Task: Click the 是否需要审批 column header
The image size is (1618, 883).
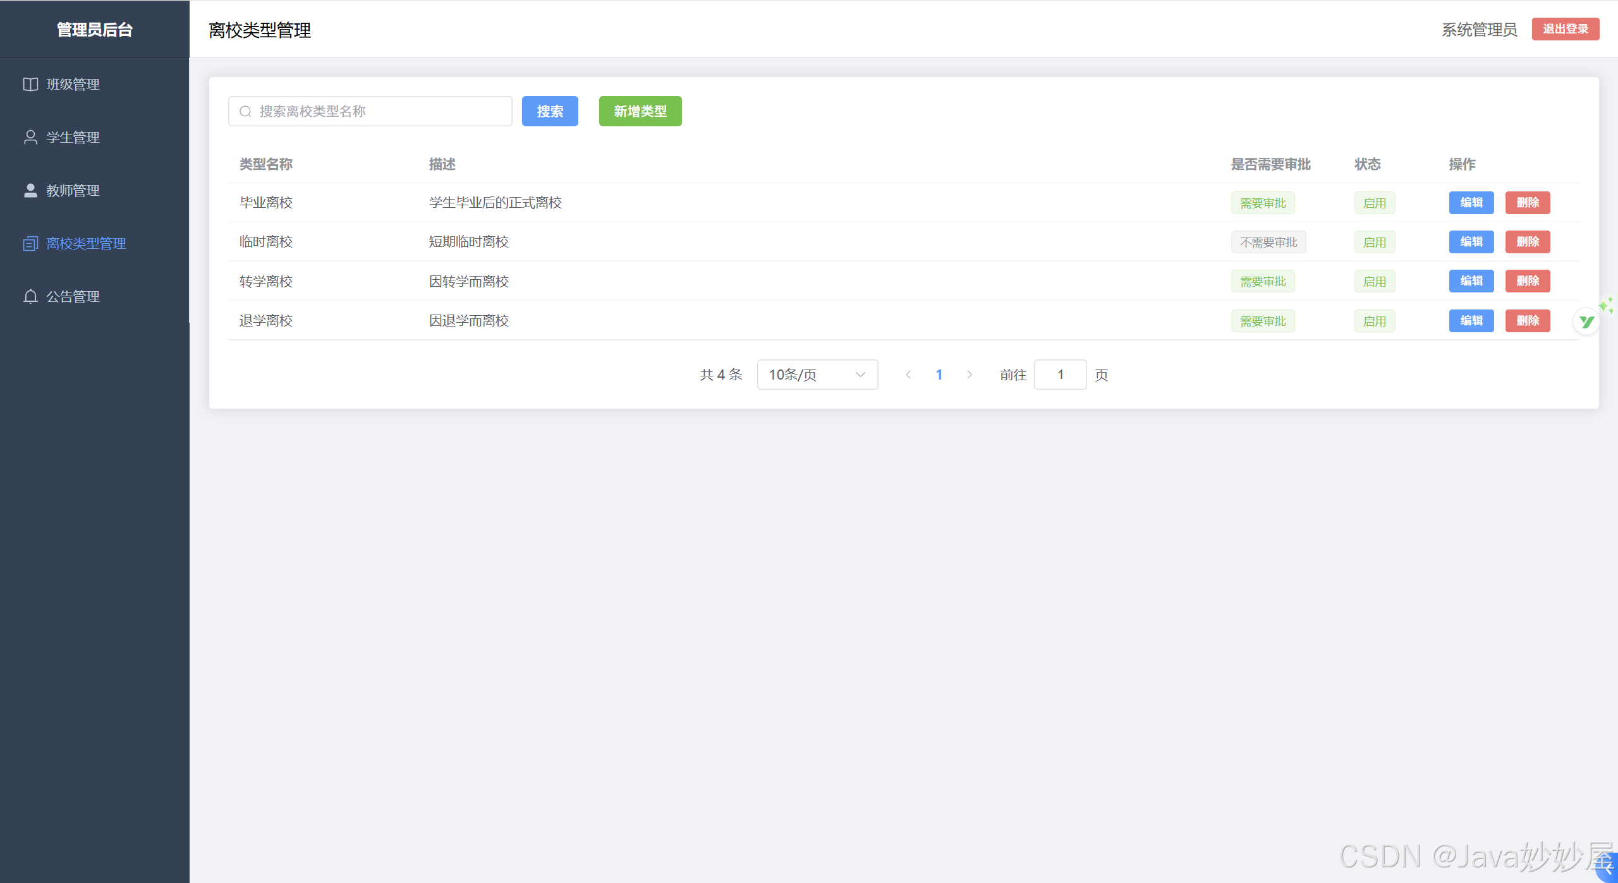Action: [x=1271, y=164]
